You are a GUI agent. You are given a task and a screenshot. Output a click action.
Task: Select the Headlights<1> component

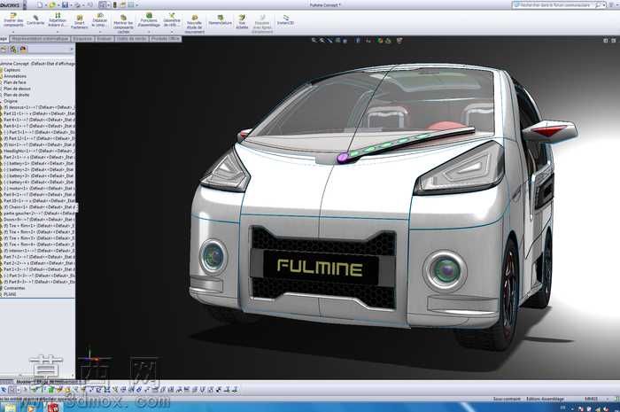tap(39, 151)
